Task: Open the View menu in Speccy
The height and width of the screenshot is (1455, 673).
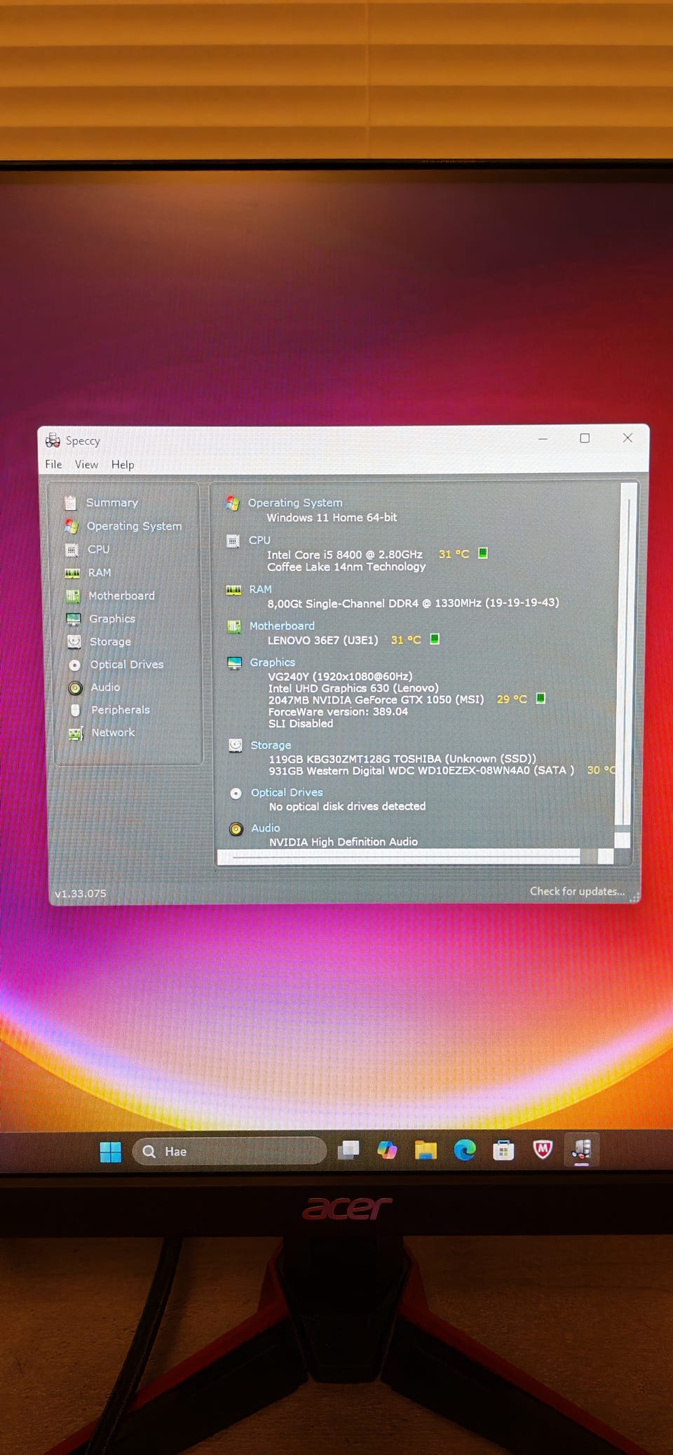Action: pos(86,464)
